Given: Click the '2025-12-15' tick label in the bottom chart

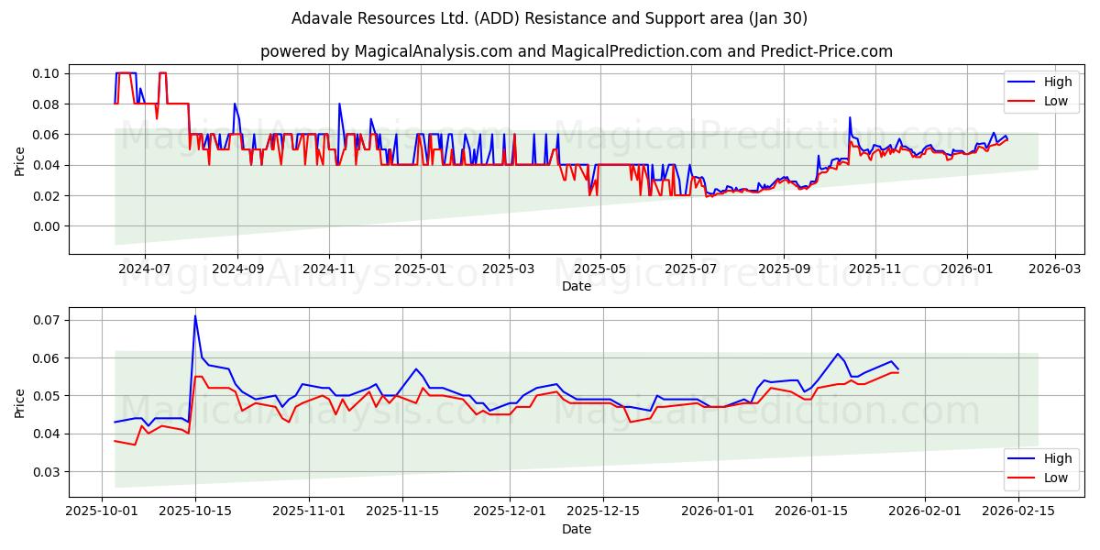Looking at the screenshot, I should pyautogui.click(x=604, y=511).
